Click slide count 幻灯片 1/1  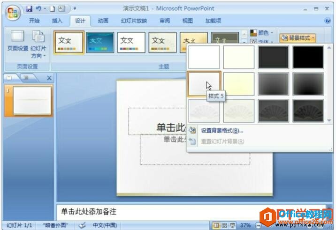pos(19,225)
